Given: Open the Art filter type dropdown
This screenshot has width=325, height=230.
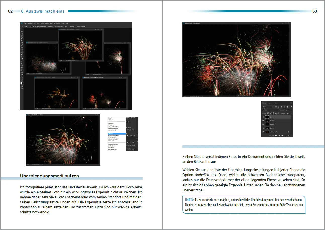Looking at the screenshot, I should click(x=267, y=107).
